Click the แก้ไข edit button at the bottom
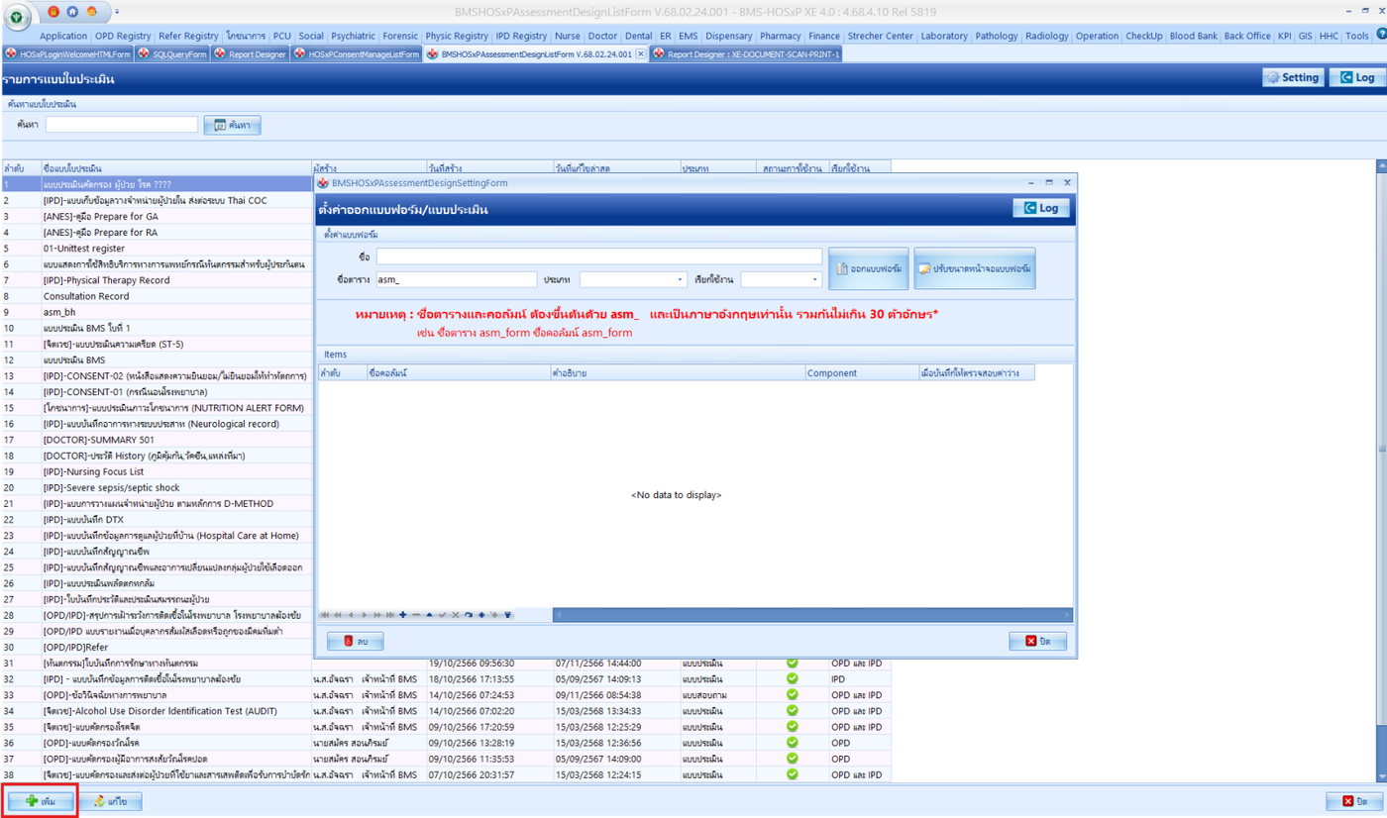Viewport: 1387px width, 818px height. coord(110,801)
